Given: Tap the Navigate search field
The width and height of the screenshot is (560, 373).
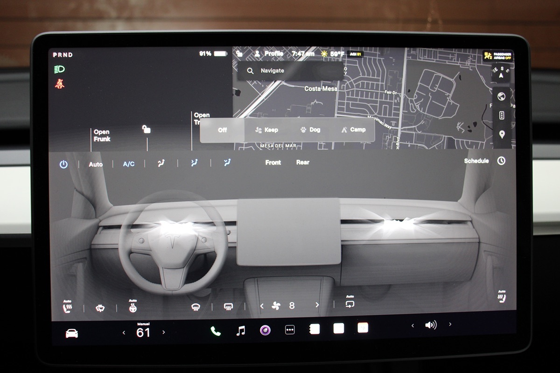Looking at the screenshot, I should (289, 71).
